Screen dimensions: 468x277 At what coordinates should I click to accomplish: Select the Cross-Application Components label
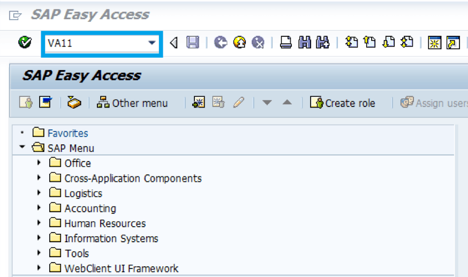(133, 178)
